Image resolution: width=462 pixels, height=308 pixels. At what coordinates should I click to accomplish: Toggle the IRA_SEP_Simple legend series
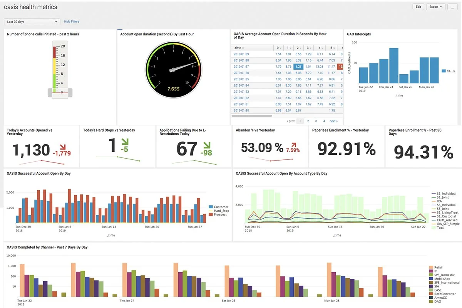pos(445,224)
